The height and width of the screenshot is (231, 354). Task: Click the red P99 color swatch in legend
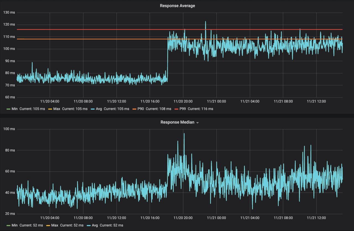point(176,109)
